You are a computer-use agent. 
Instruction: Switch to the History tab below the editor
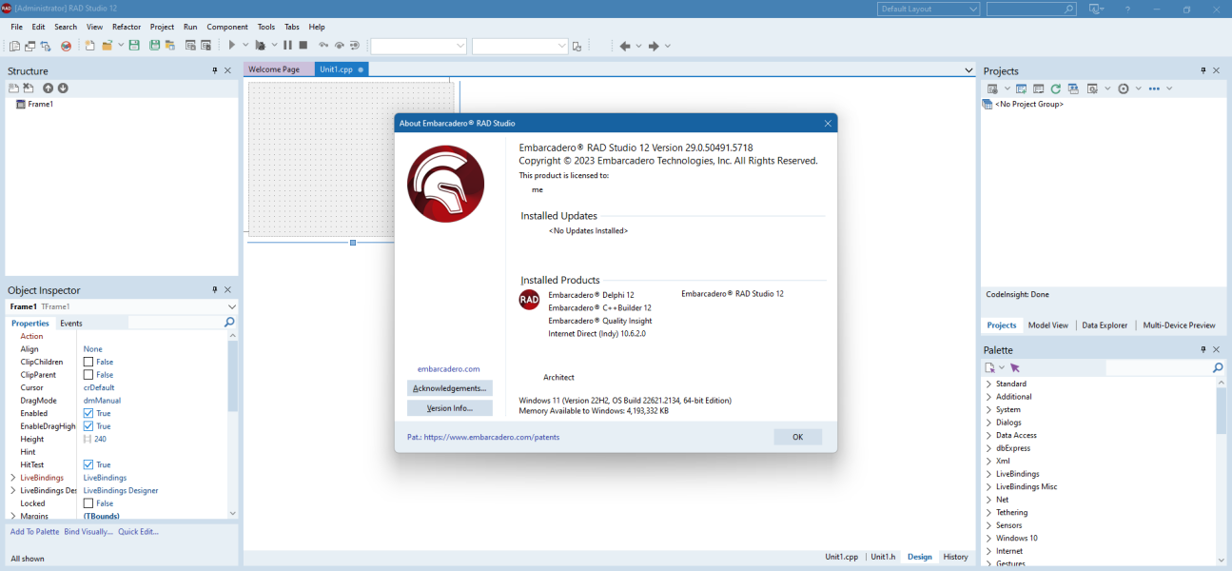[955, 557]
